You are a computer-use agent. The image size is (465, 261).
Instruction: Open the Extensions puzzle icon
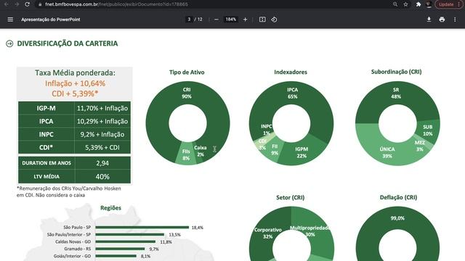point(418,4)
